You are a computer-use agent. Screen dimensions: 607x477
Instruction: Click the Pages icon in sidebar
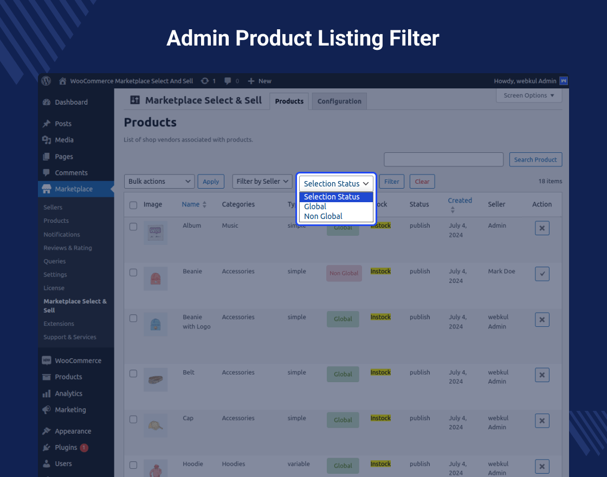tap(47, 157)
